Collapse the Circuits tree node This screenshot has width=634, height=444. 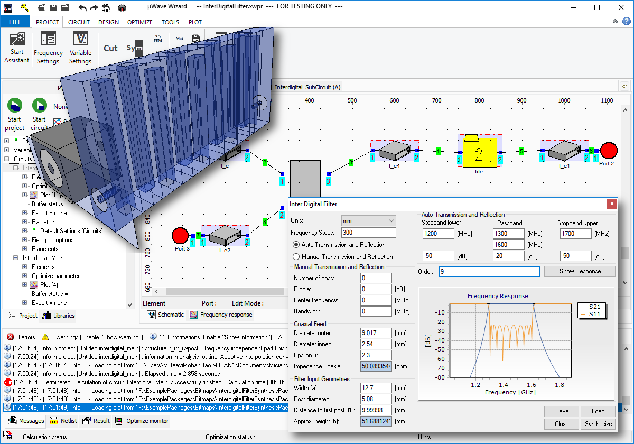pos(7,159)
